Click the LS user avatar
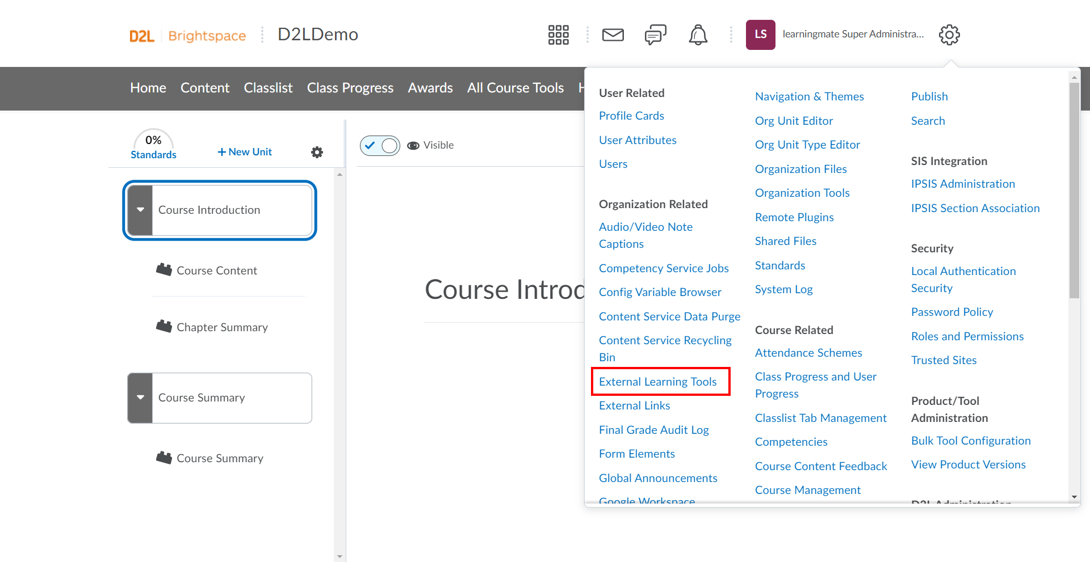 [761, 35]
